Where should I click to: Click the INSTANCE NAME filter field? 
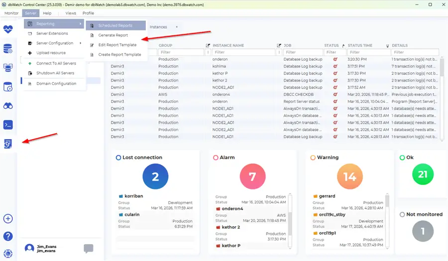[243, 52]
